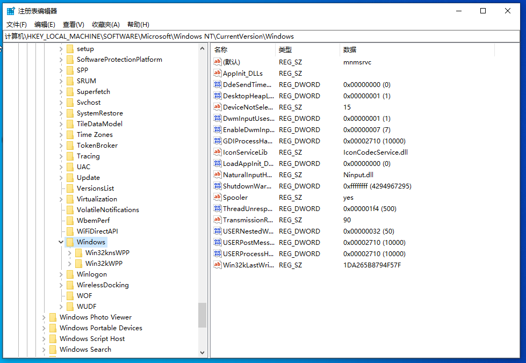Click the mnmsrvc data value
Image resolution: width=526 pixels, height=363 pixels.
[357, 62]
